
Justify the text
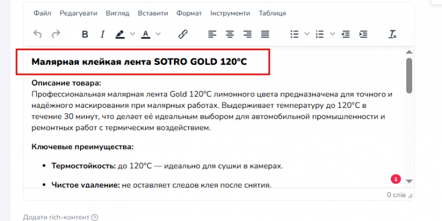(x=265, y=34)
